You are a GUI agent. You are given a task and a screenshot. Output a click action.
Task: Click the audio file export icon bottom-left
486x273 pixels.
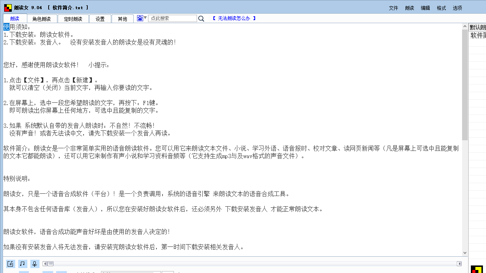point(10,264)
